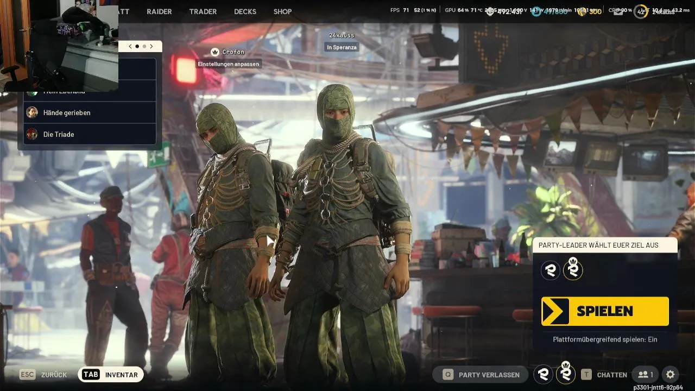Click the Die Triade portrait icon

tap(32, 134)
